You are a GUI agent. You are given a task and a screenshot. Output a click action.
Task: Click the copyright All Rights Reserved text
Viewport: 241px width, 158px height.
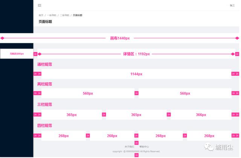(x=136, y=152)
